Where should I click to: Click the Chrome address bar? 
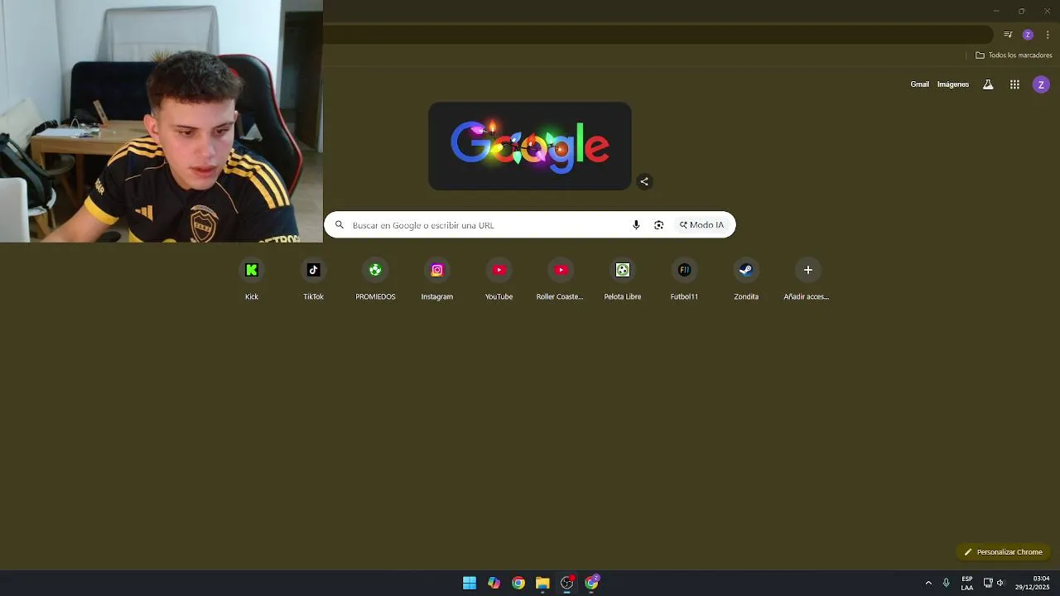click(x=658, y=35)
